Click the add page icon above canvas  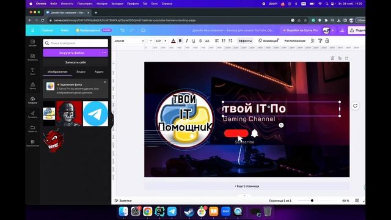pos(346,58)
